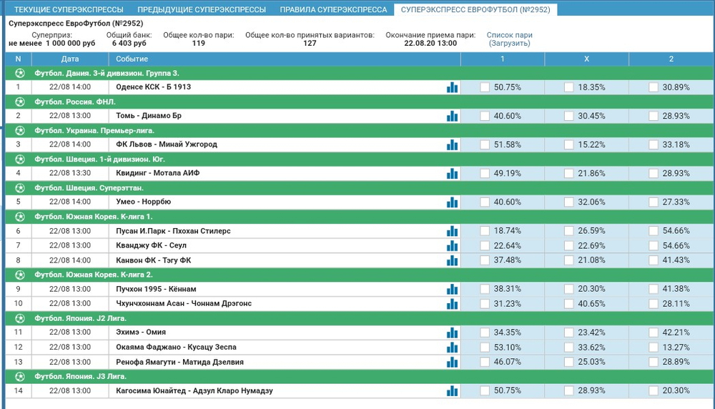This screenshot has width=715, height=409.
Task: View stats icon for Эхимэ - Омия
Action: pos(452,332)
